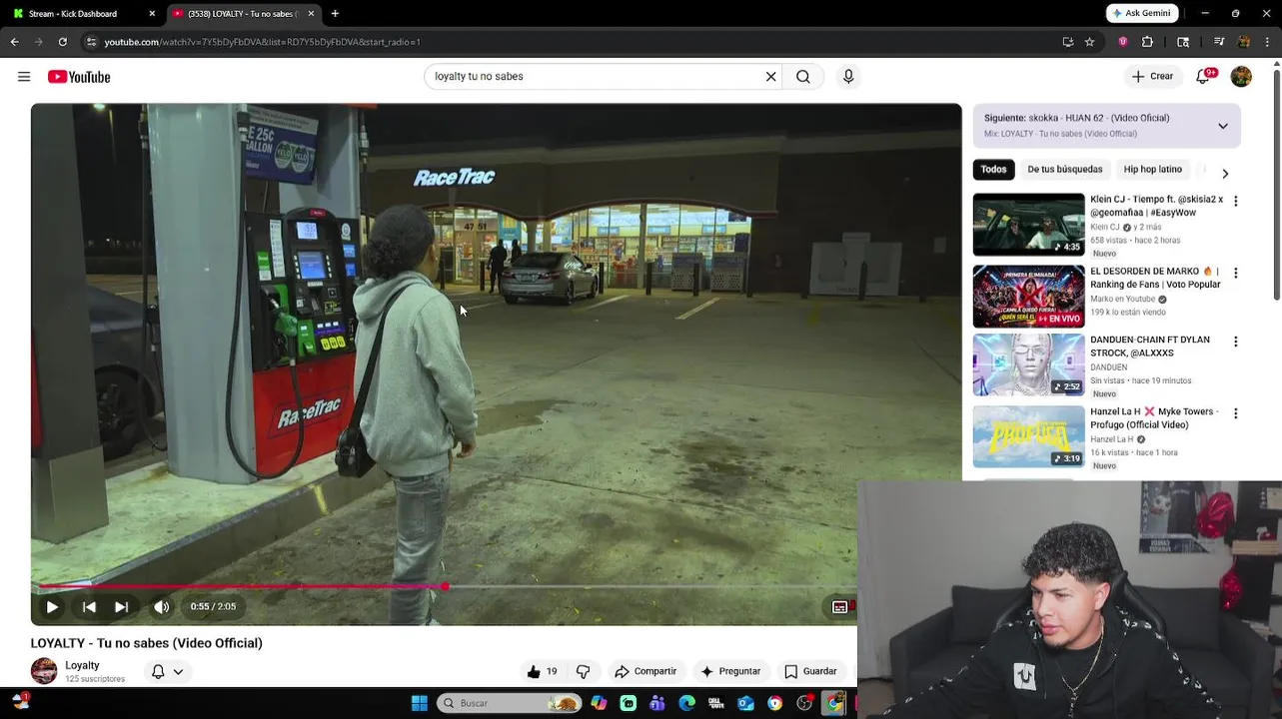
Task: Open Klein CJ - Tiempo video thumbnail
Action: click(1028, 225)
